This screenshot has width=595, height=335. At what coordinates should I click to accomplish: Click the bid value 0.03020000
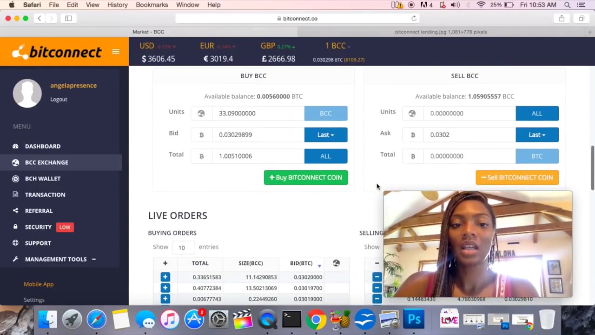click(x=308, y=277)
